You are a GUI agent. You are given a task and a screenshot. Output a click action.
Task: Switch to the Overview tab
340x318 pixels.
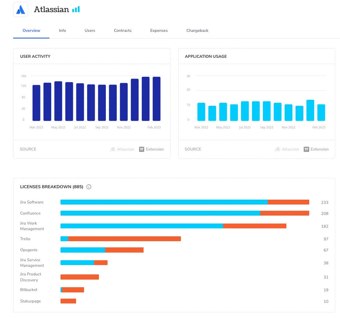[31, 30]
